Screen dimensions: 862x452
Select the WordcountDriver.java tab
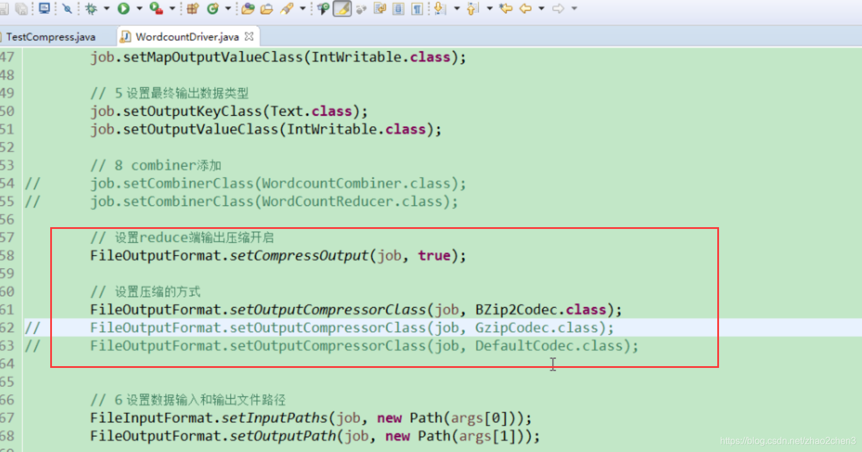[x=187, y=37]
